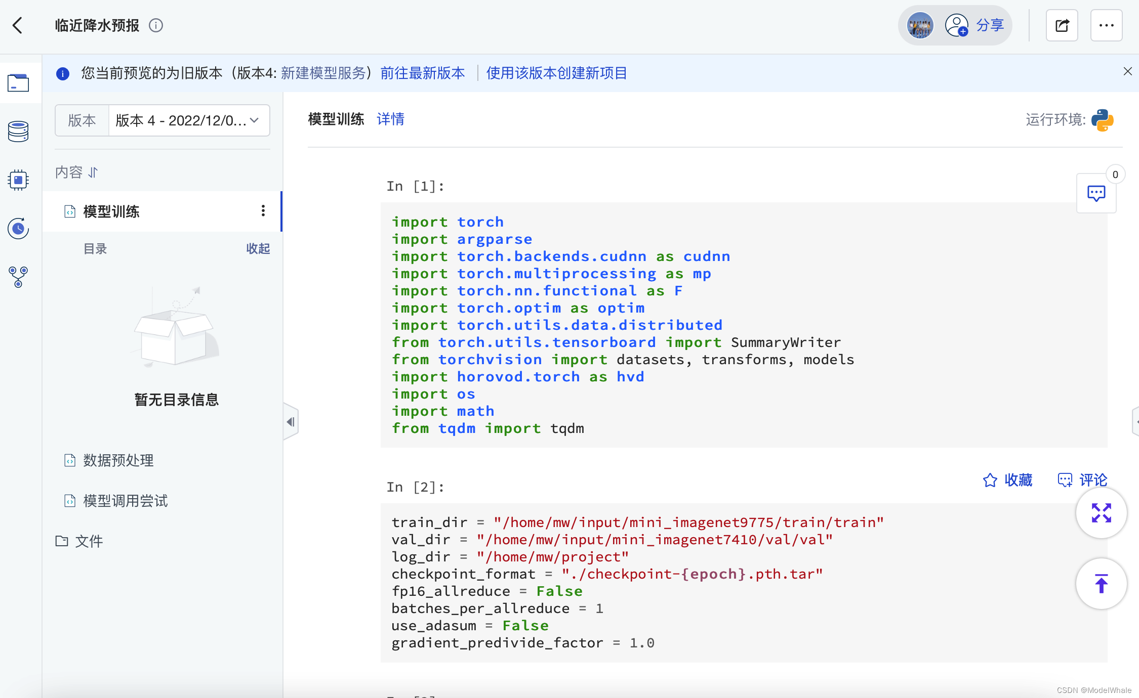This screenshot has width=1139, height=698.
Task: Click the back arrow icon
Action: 18,25
